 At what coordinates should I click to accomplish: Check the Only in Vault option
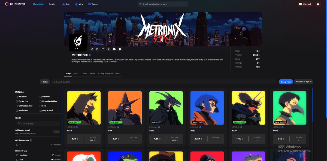pos(41,111)
